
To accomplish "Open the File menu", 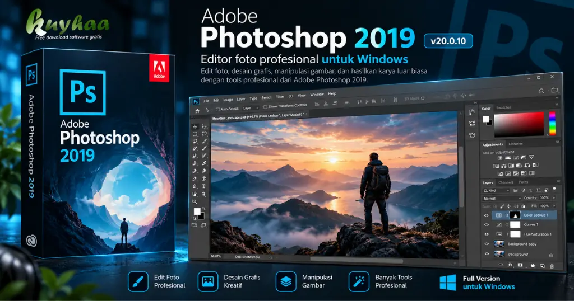I will (206, 101).
